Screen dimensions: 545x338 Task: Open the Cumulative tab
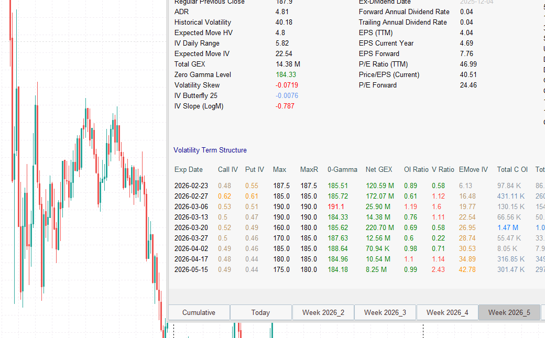(x=199, y=312)
